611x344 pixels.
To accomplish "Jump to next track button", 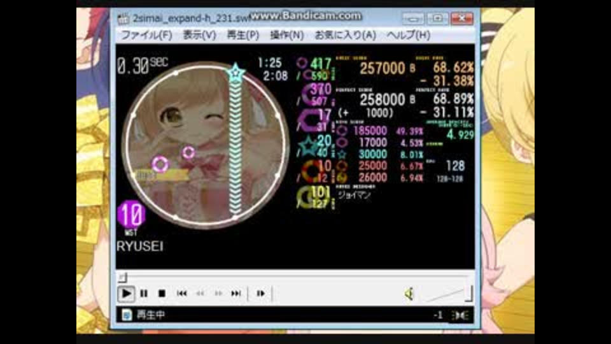I will 236,293.
